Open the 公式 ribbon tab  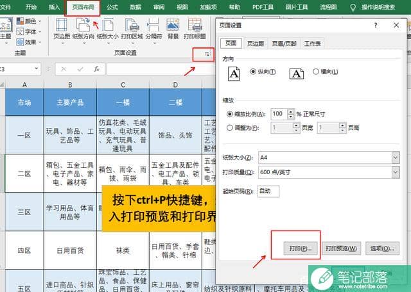pyautogui.click(x=112, y=7)
